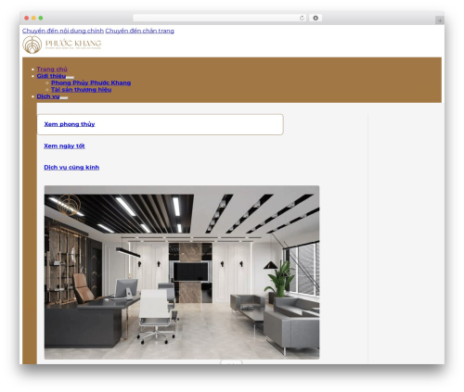Follow the 'Chuyển đến nội dung chính' link

point(63,31)
